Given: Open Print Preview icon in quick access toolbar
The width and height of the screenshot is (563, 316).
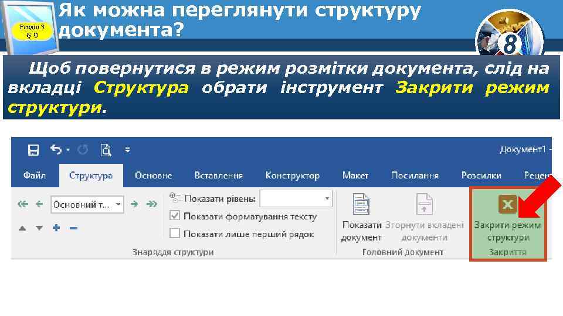Looking at the screenshot, I should (106, 150).
